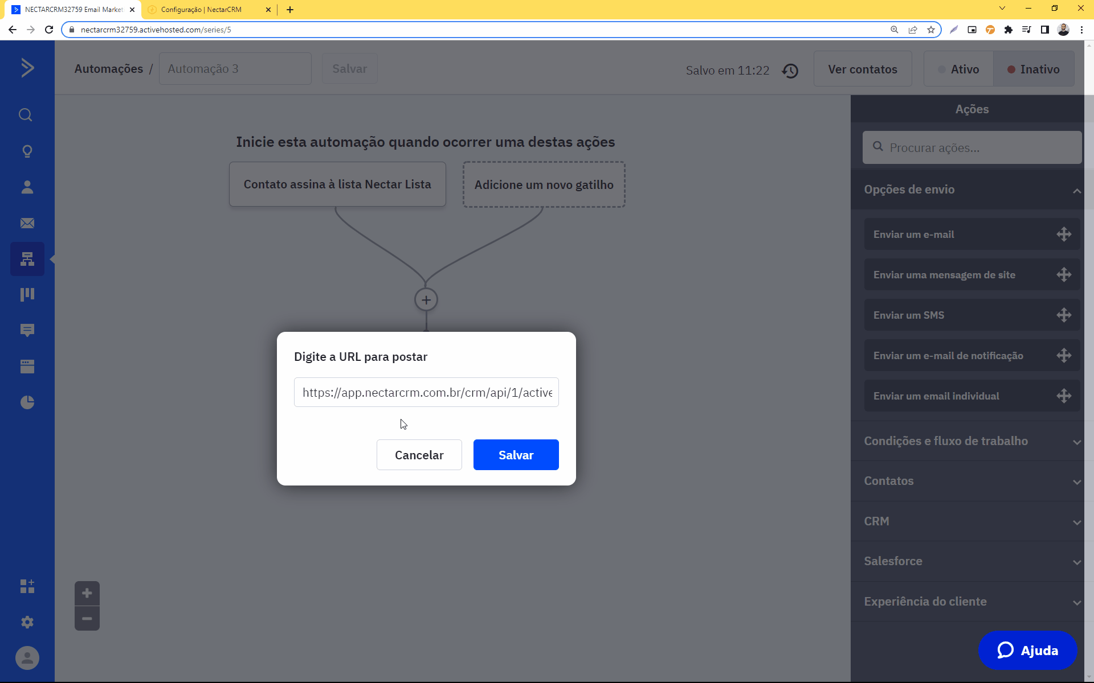1094x683 pixels.
Task: Set automation status to Inativo
Action: [1034, 69]
